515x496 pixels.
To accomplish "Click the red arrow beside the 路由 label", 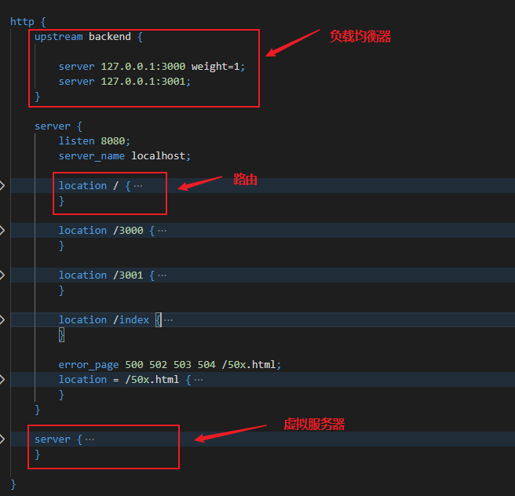I will (201, 184).
